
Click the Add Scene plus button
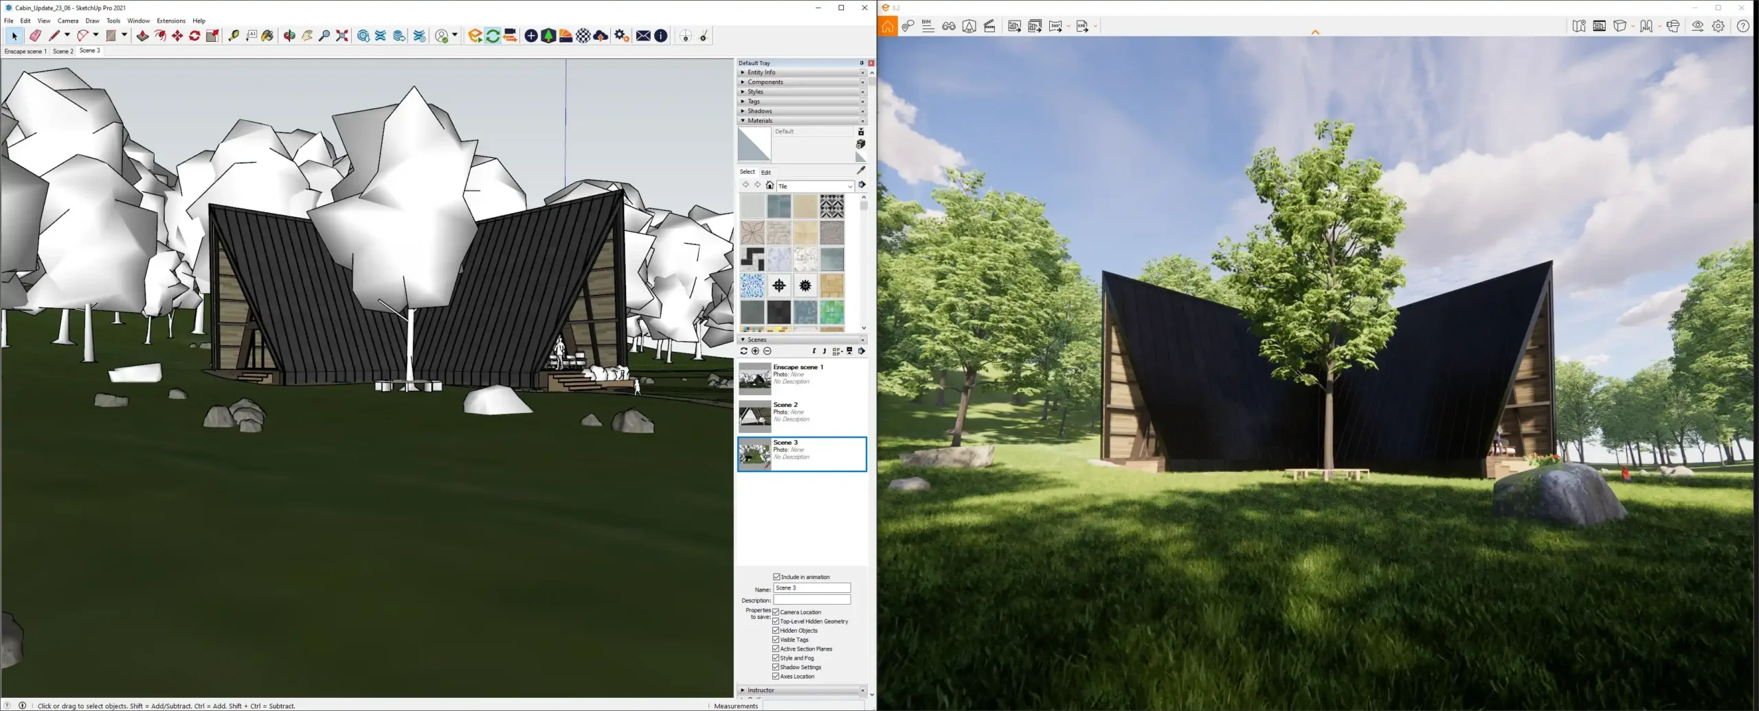tap(755, 351)
